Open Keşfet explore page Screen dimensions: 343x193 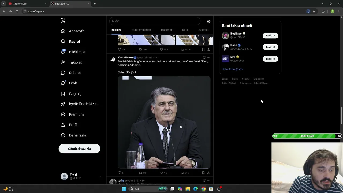coord(70,42)
